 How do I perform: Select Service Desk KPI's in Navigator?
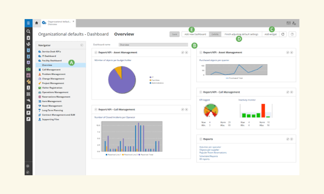pyautogui.click(x=51, y=51)
